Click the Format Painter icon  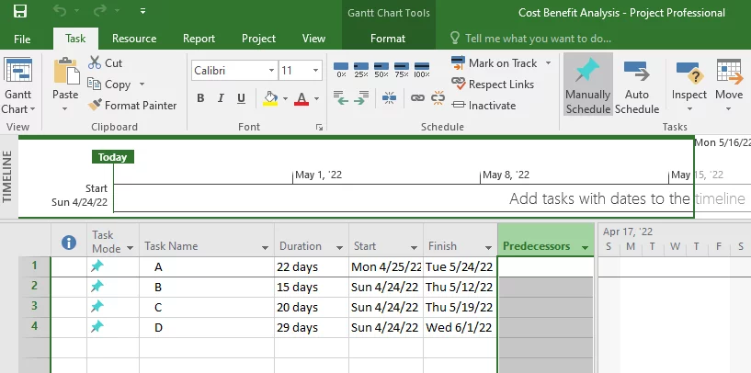pyautogui.click(x=96, y=106)
